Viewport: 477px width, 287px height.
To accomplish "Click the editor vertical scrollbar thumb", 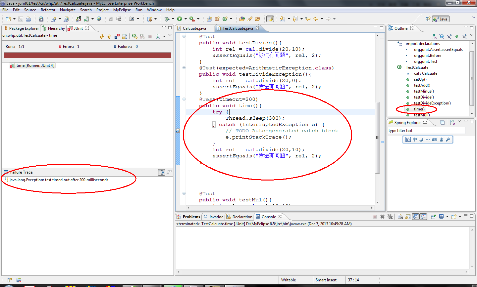I will tap(377, 138).
